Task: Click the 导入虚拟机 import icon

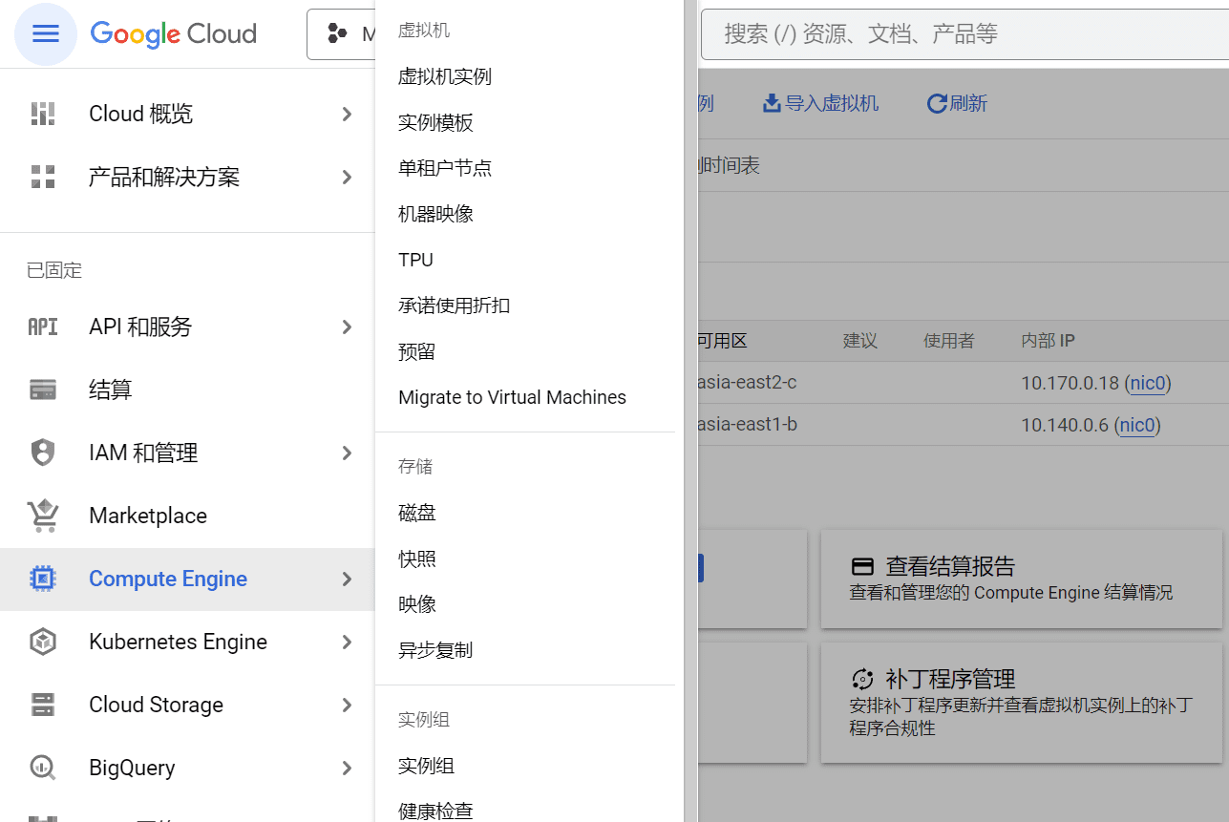Action: point(772,102)
